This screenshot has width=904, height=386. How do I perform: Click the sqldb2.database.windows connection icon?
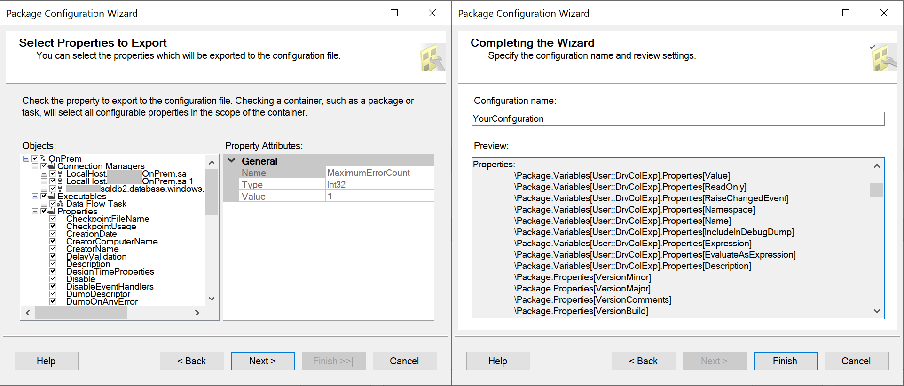point(60,189)
